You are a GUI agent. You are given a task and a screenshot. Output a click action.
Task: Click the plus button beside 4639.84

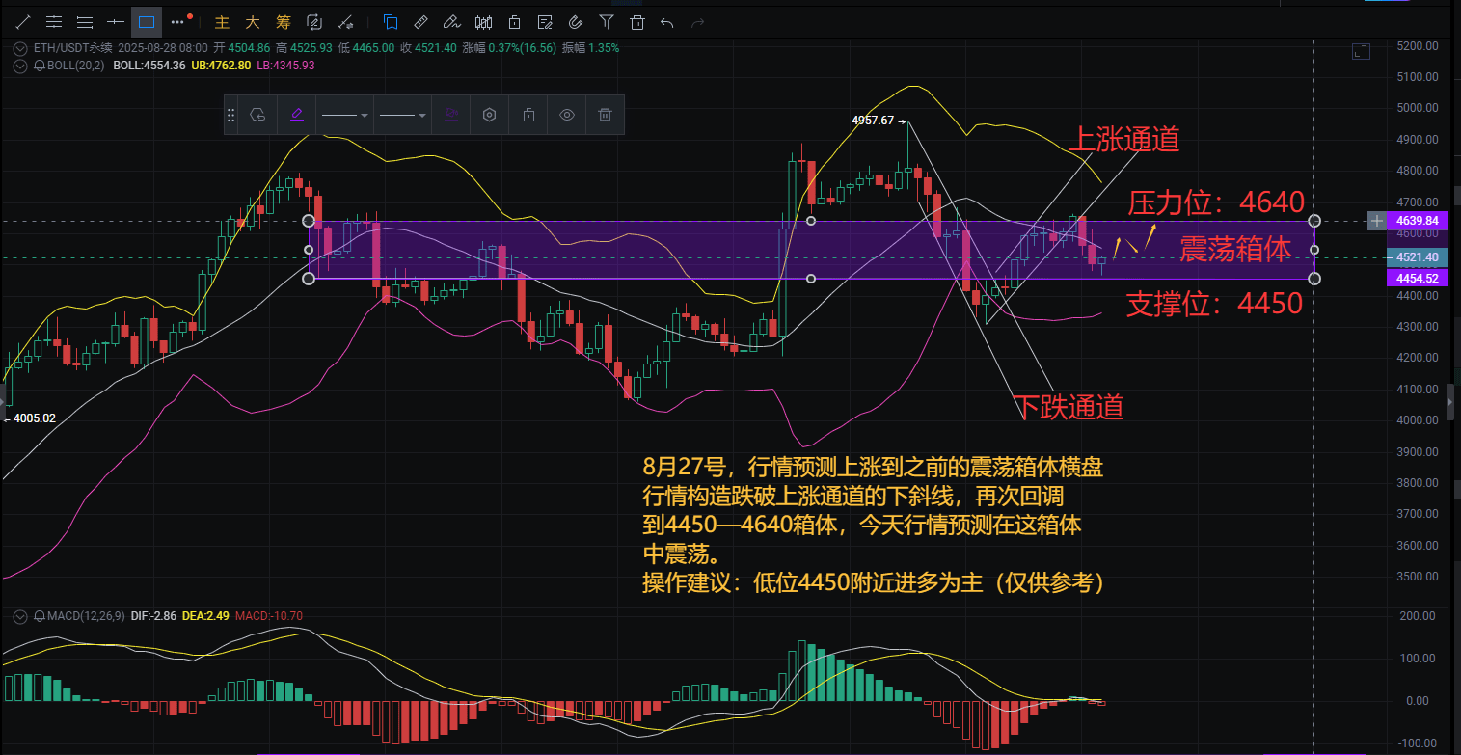point(1376,221)
